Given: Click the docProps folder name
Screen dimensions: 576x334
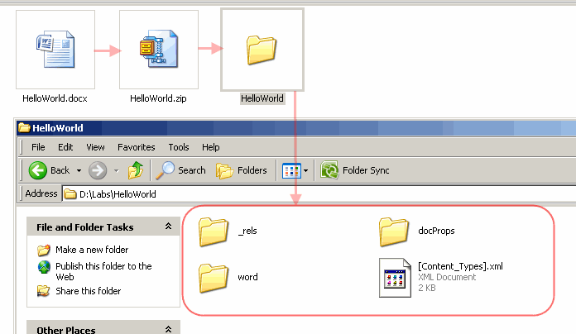Looking at the screenshot, I should pos(436,231).
